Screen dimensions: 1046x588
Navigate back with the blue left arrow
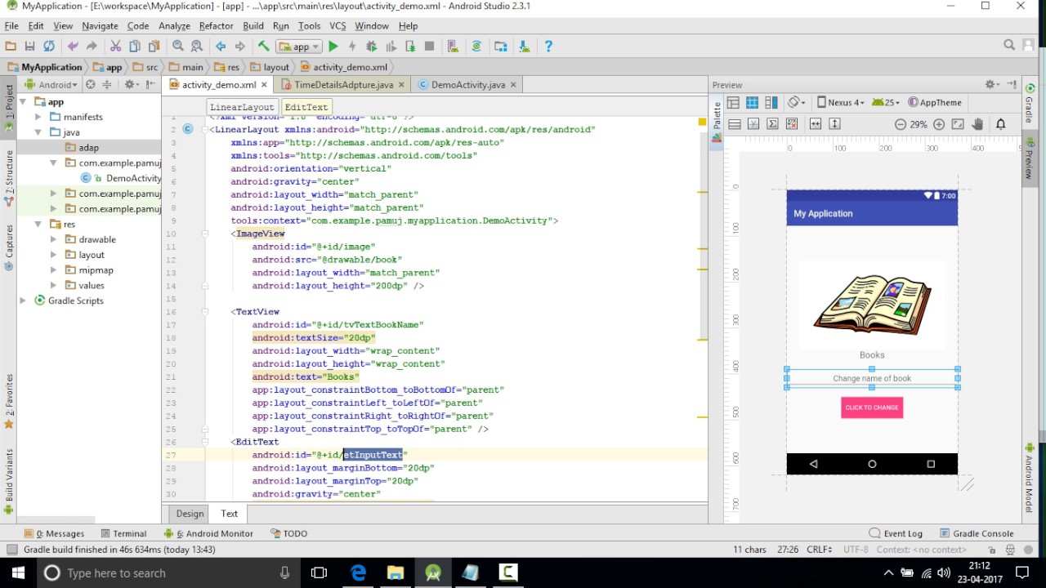click(221, 47)
